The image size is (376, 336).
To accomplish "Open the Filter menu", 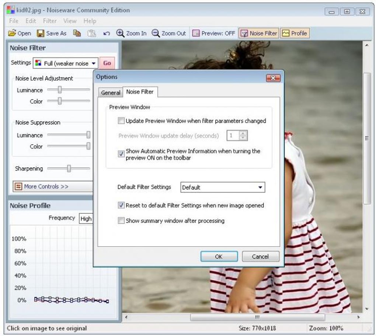I will pos(50,21).
